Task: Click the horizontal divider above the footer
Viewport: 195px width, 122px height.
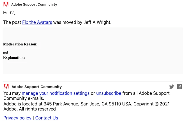Action: coord(93,81)
